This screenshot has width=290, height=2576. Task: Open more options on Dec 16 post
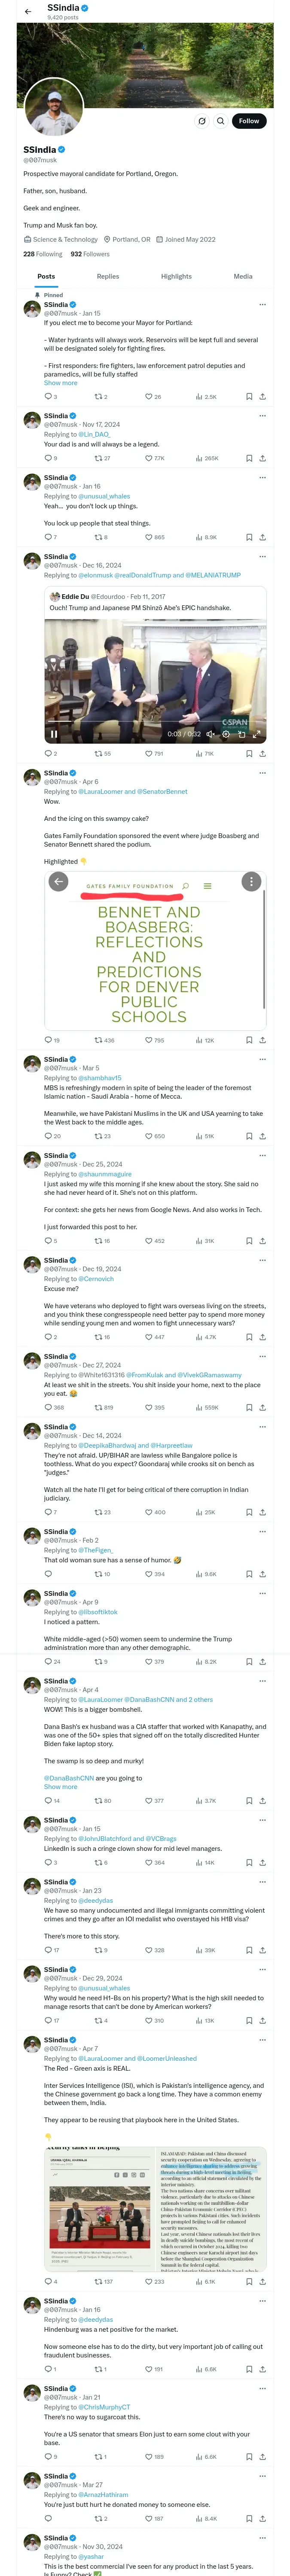click(262, 557)
